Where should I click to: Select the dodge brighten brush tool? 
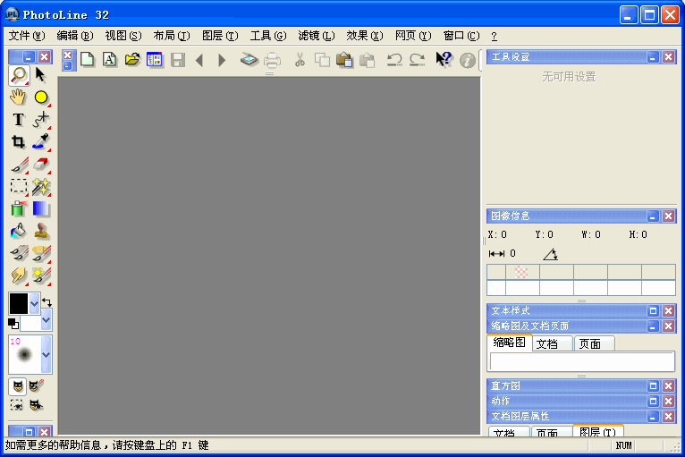point(41,275)
